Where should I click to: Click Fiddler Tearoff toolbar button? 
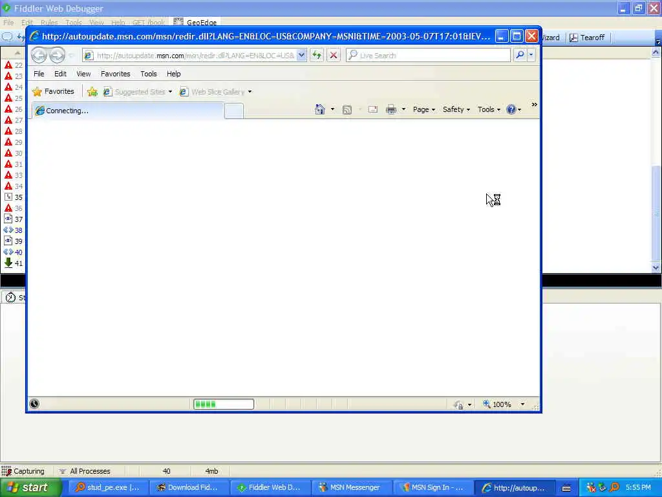coord(587,38)
